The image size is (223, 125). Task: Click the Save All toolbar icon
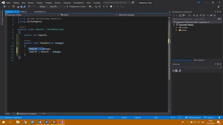24,7
